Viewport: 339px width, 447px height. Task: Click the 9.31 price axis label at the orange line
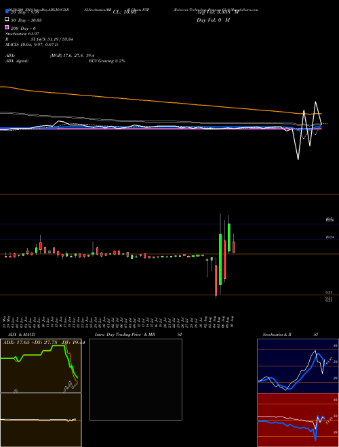329,293
